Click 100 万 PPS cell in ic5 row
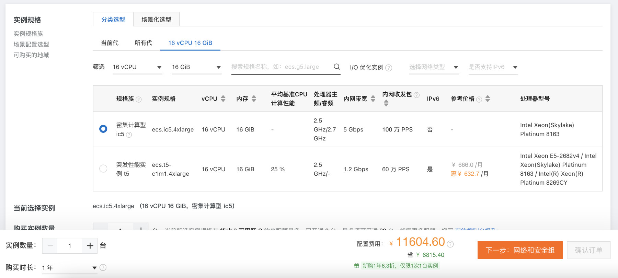Viewport: 618px width, 278px height. (x=398, y=129)
